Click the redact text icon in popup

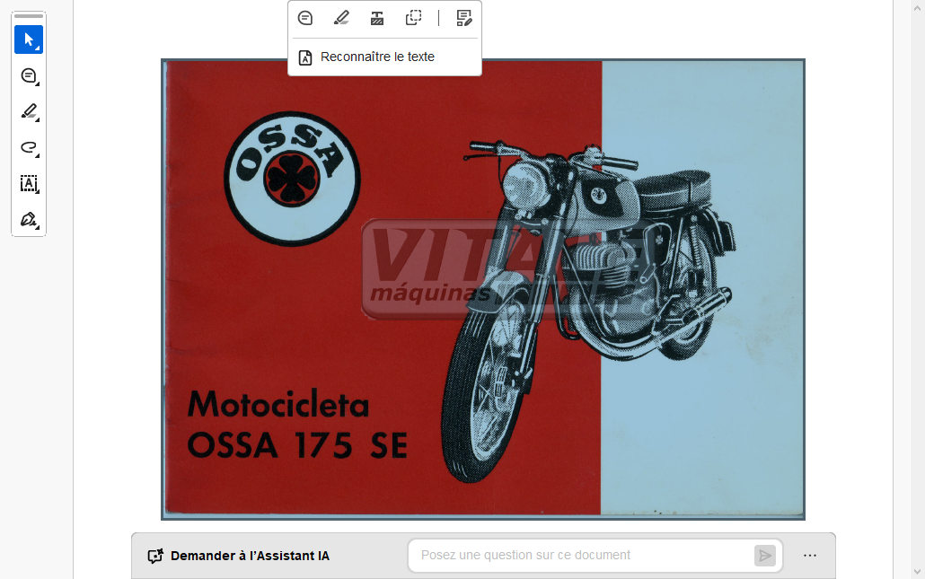377,18
